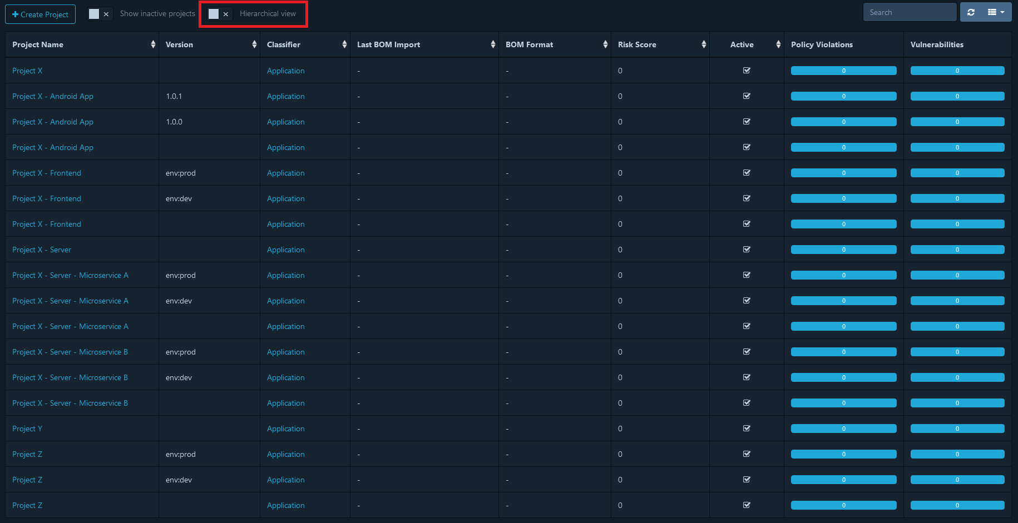Open Project Z env:prod link
The height and width of the screenshot is (523, 1018).
pyautogui.click(x=27, y=454)
